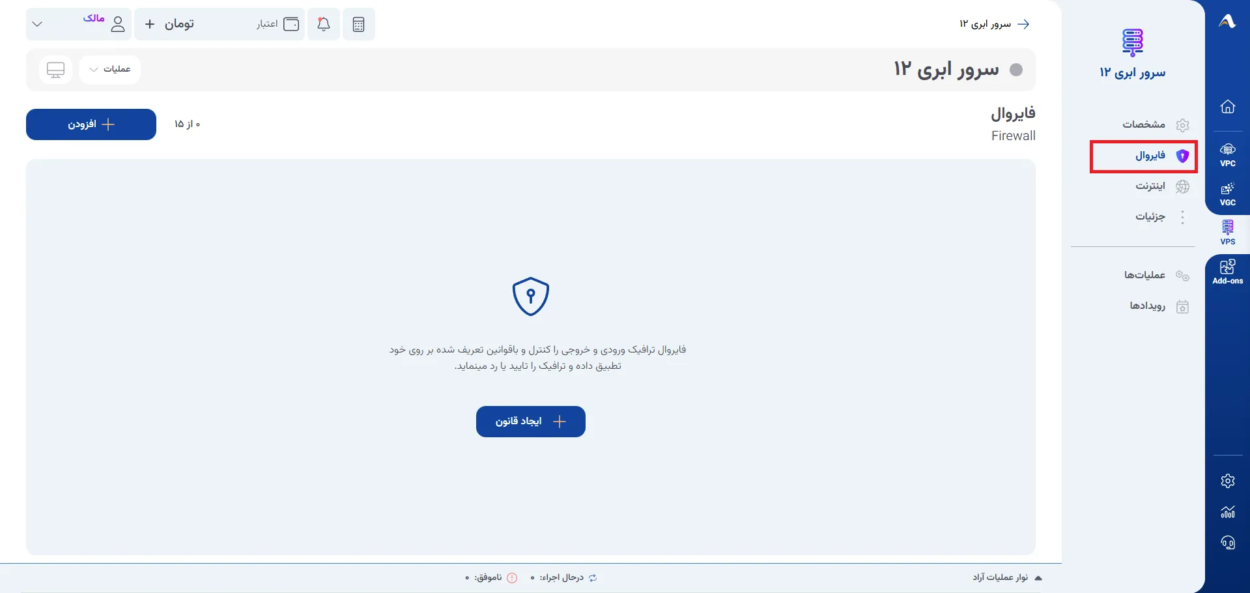Open the VPC section
The image size is (1250, 593).
tap(1228, 155)
